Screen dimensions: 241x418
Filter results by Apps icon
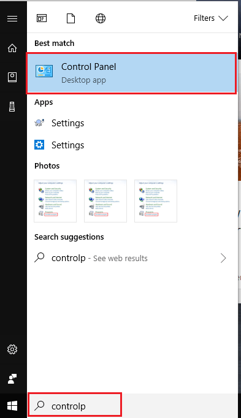(x=42, y=18)
